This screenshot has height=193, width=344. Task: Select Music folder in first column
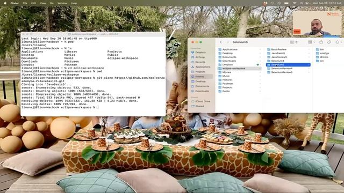tap(240, 76)
